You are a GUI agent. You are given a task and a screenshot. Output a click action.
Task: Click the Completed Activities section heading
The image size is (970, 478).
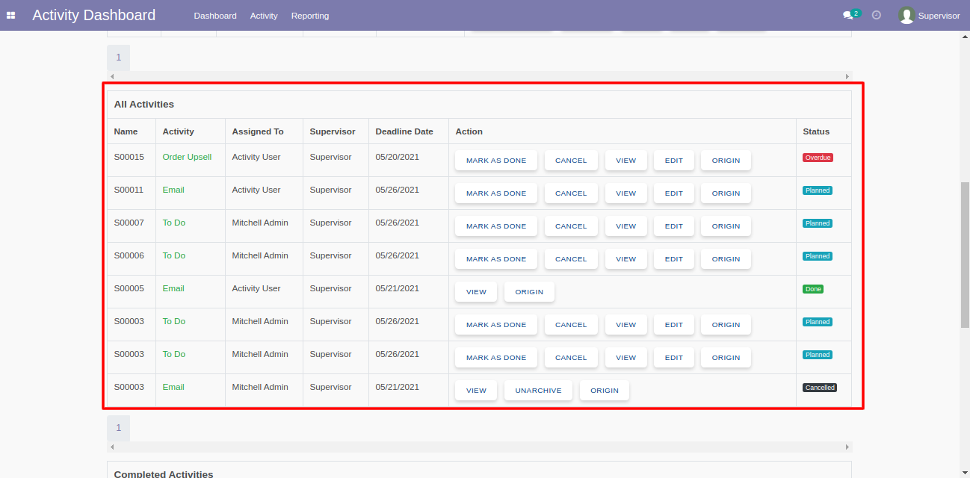164,474
